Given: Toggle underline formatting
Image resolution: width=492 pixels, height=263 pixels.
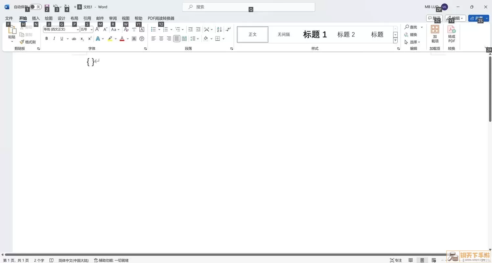Looking at the screenshot, I should coord(61,39).
